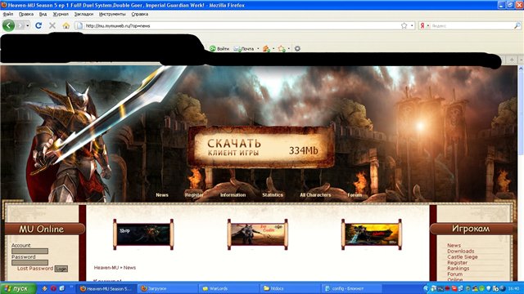This screenshot has height=294, width=524.
Task: Open the navigation history dropdown arrow
Action: click(x=28, y=25)
